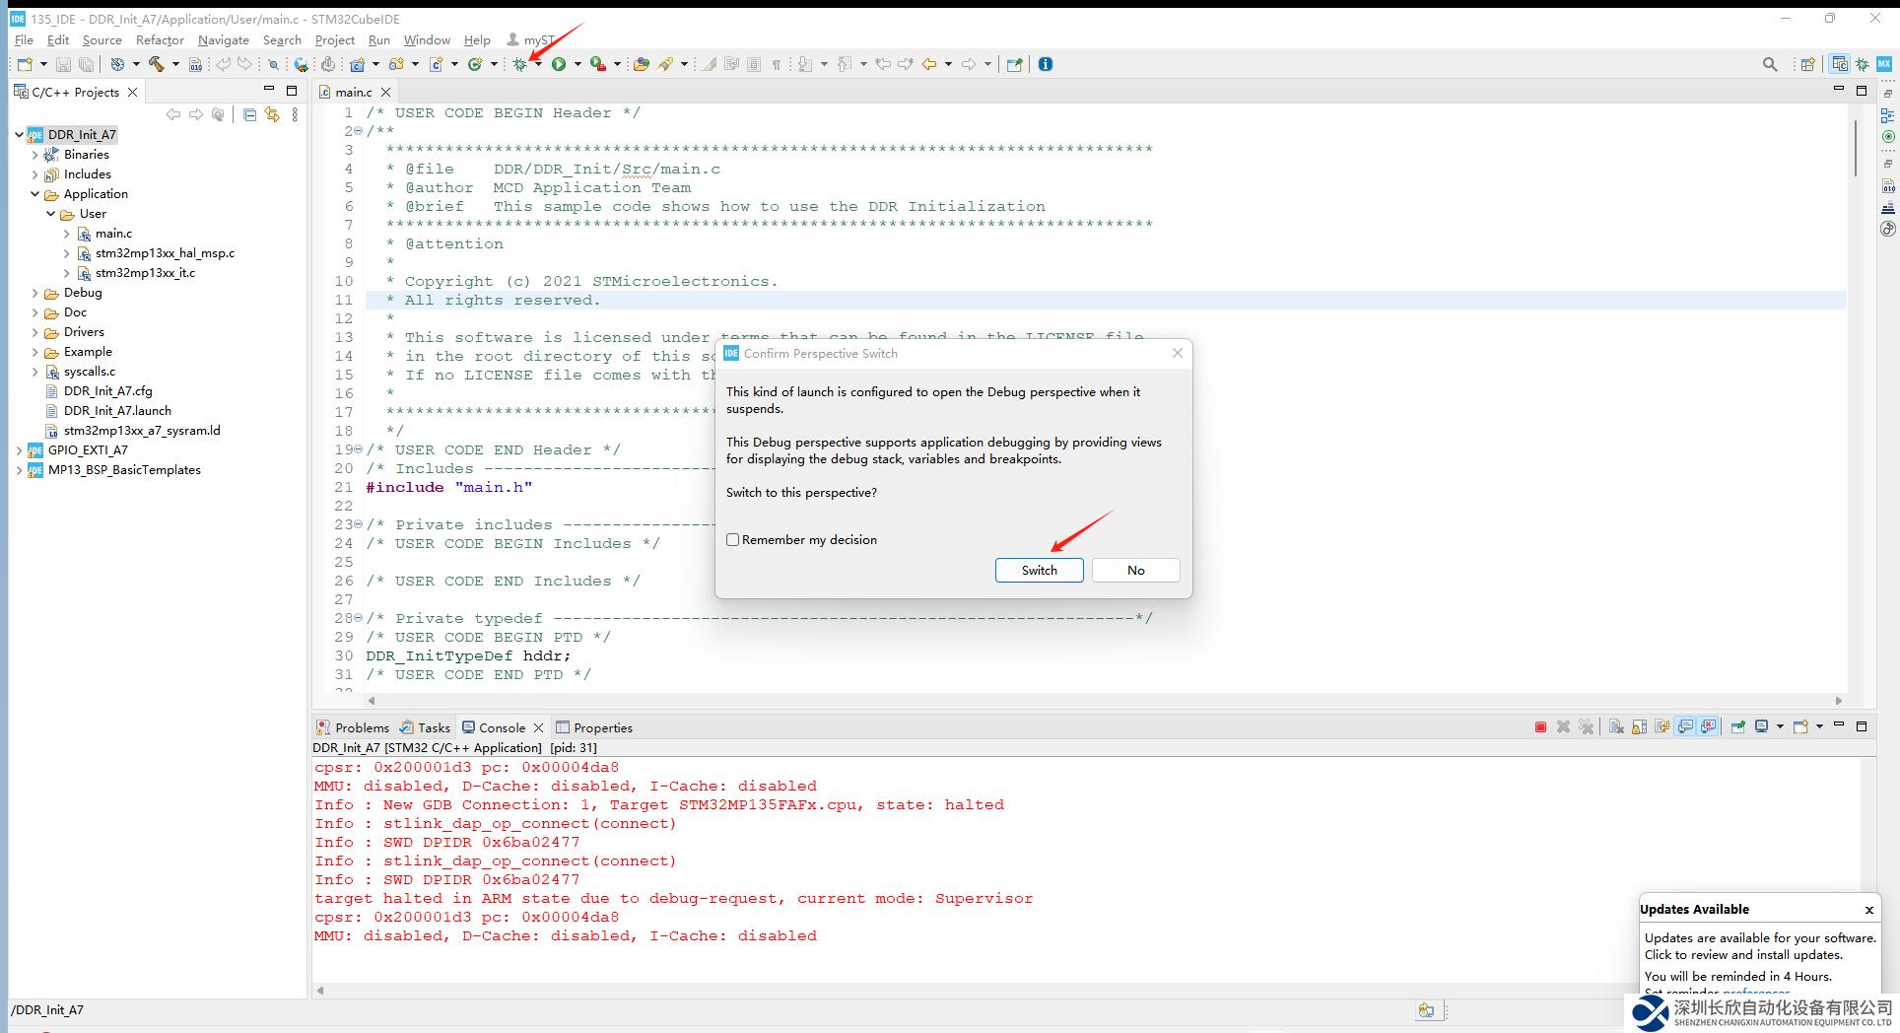Click the Collapse All icon in Projects panel
This screenshot has width=1900, height=1033.
click(x=249, y=115)
